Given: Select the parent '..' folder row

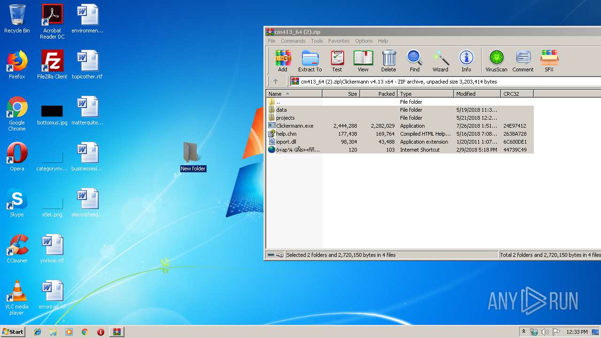Looking at the screenshot, I should pyautogui.click(x=400, y=102).
